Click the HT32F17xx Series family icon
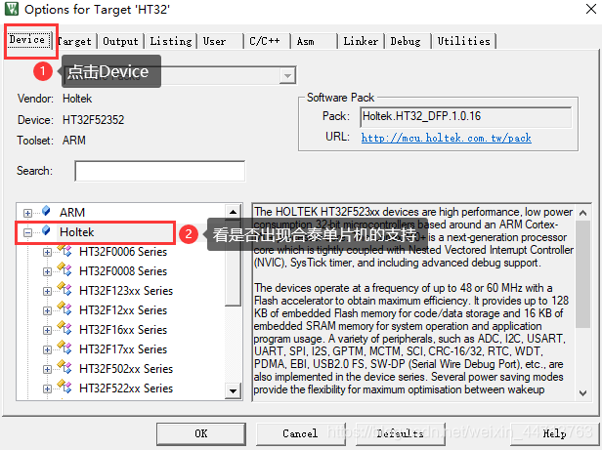The height and width of the screenshot is (450, 602). (x=64, y=348)
